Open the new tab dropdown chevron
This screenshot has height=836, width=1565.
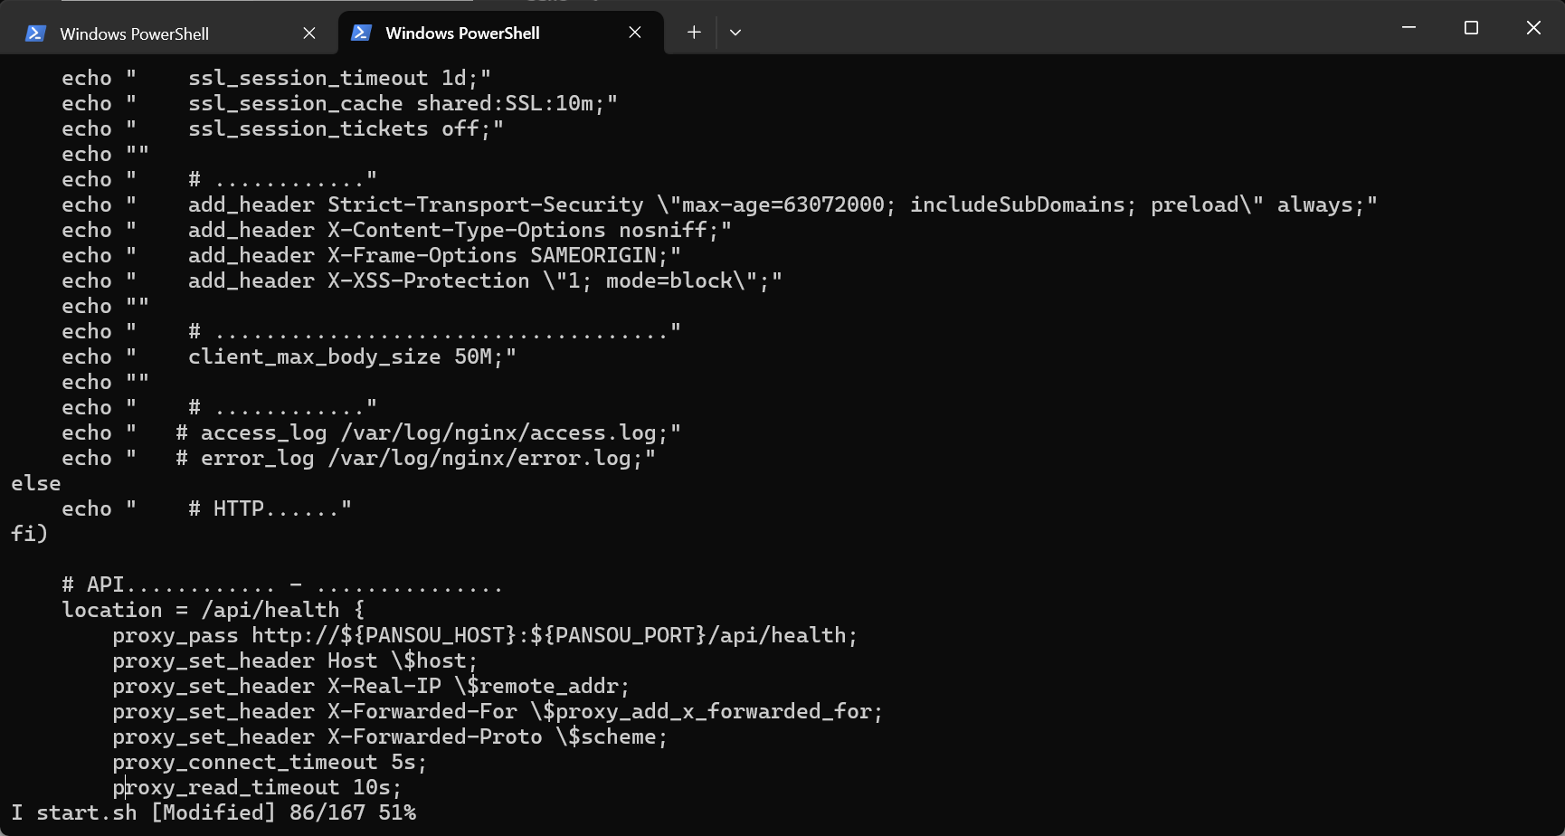pyautogui.click(x=735, y=33)
